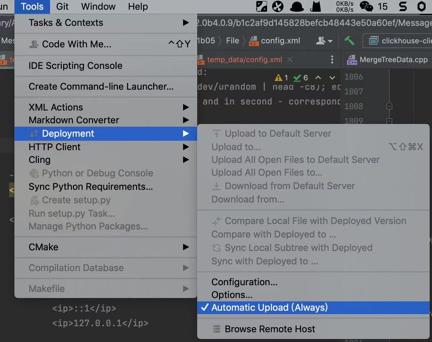Click the green typo check indicator
Screen dimensions: 432x342
pyautogui.click(x=297, y=78)
